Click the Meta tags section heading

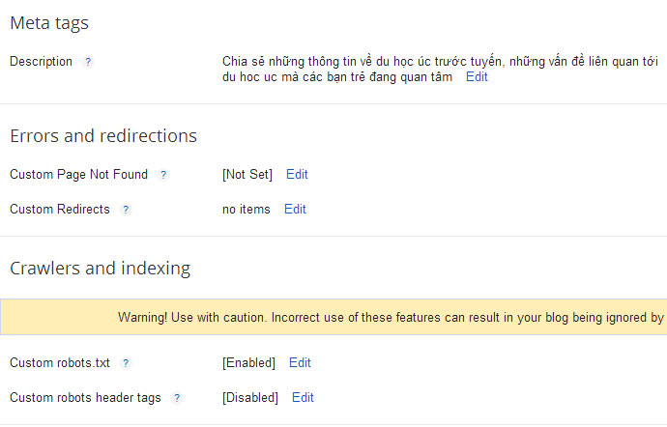(x=49, y=23)
